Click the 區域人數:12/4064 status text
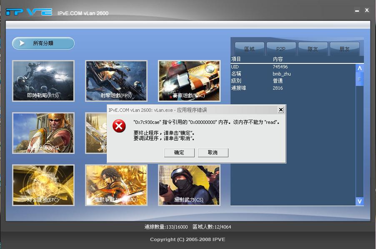 click(212, 227)
